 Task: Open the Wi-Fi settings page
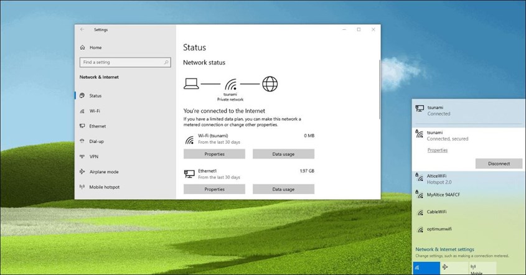click(x=125, y=111)
